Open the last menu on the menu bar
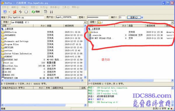The image size is (175, 111). click(76, 7)
